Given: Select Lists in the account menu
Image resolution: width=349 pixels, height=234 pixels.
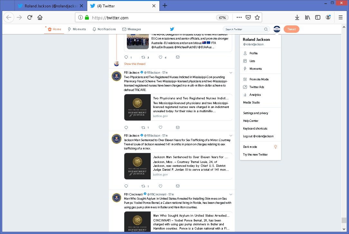Looking at the screenshot, I should tap(260, 61).
